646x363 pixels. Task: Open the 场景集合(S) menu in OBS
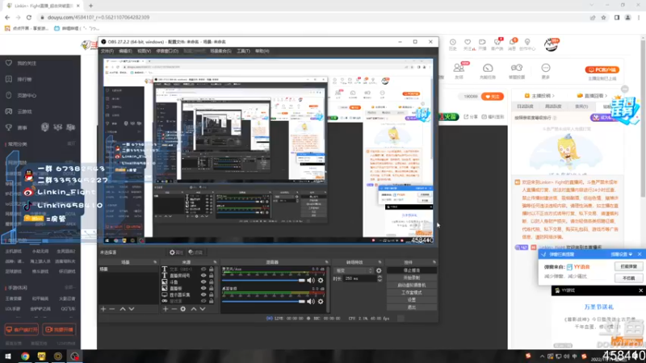(x=220, y=51)
